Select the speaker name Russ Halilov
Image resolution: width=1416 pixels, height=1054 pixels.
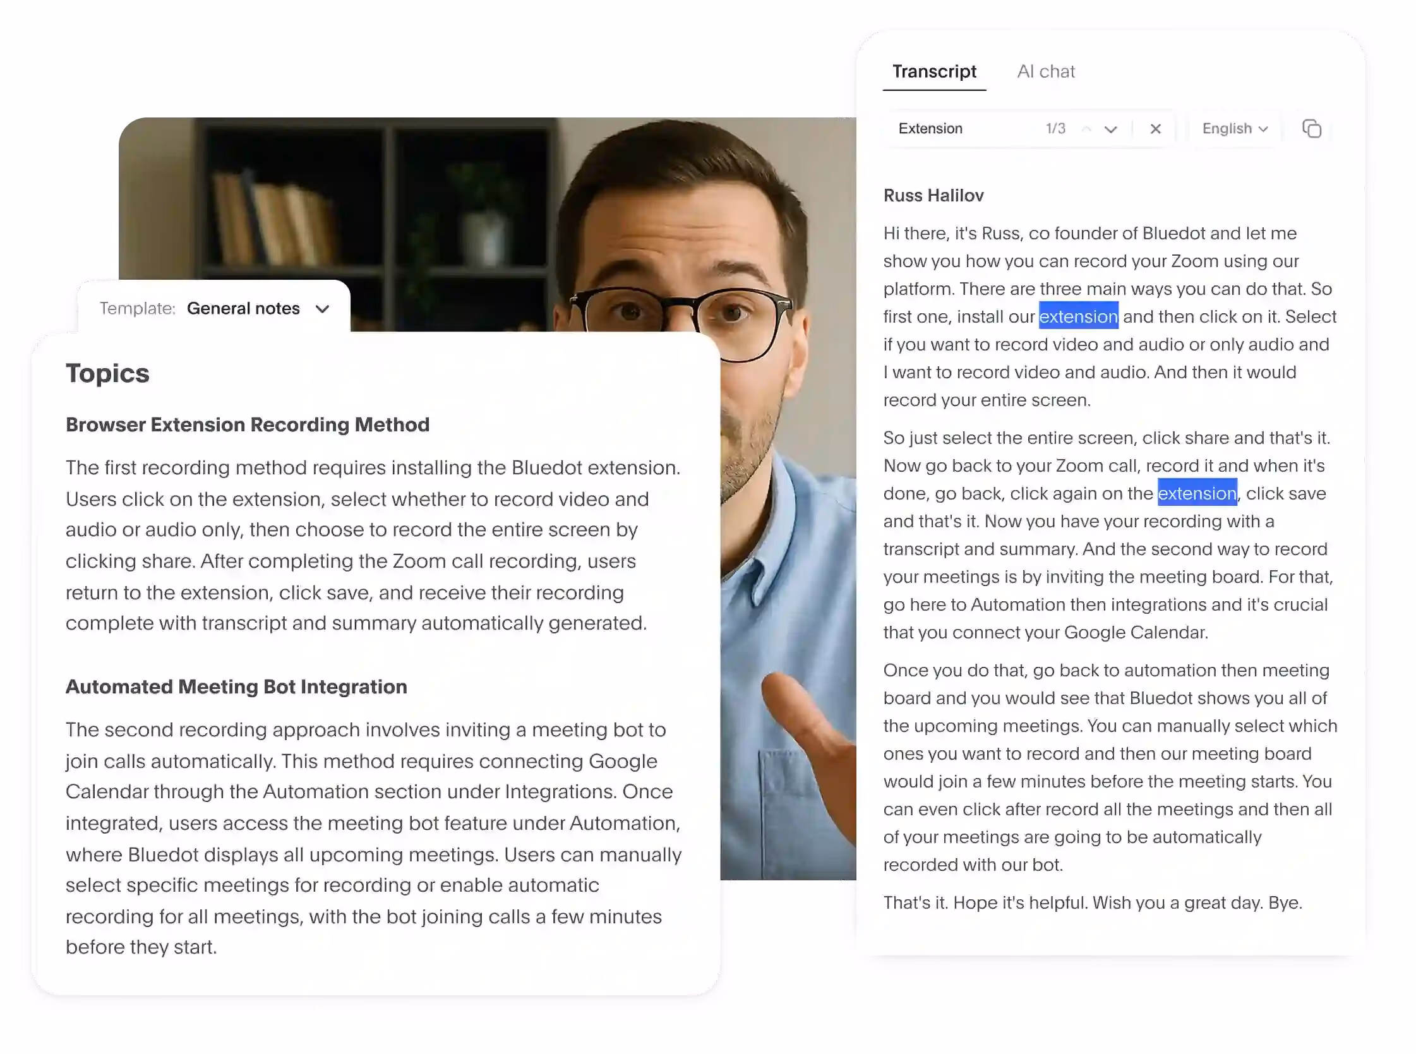(933, 195)
